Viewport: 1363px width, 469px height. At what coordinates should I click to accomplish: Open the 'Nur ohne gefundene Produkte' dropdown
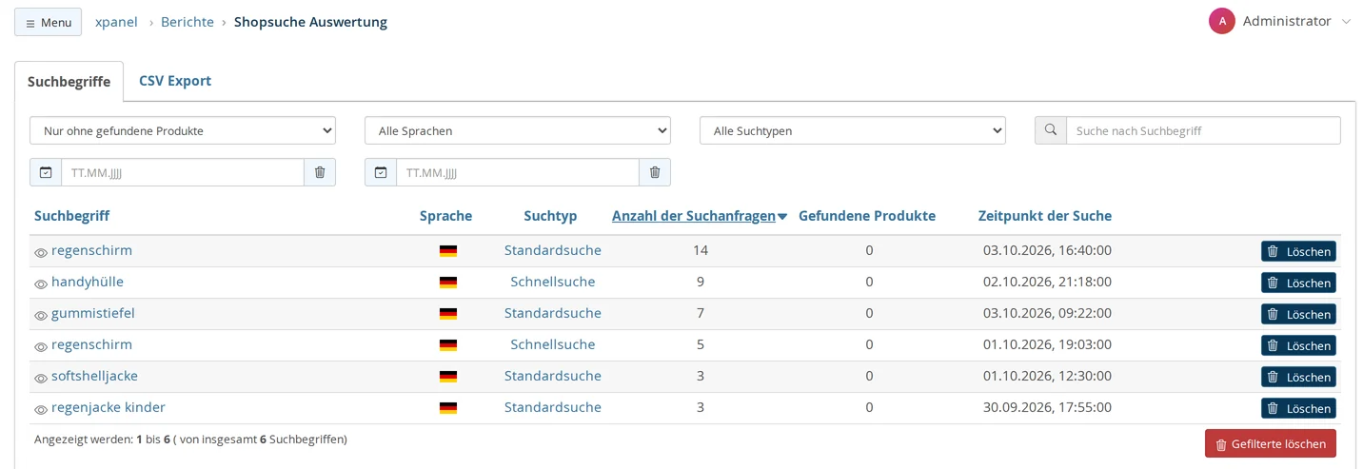pyautogui.click(x=183, y=130)
